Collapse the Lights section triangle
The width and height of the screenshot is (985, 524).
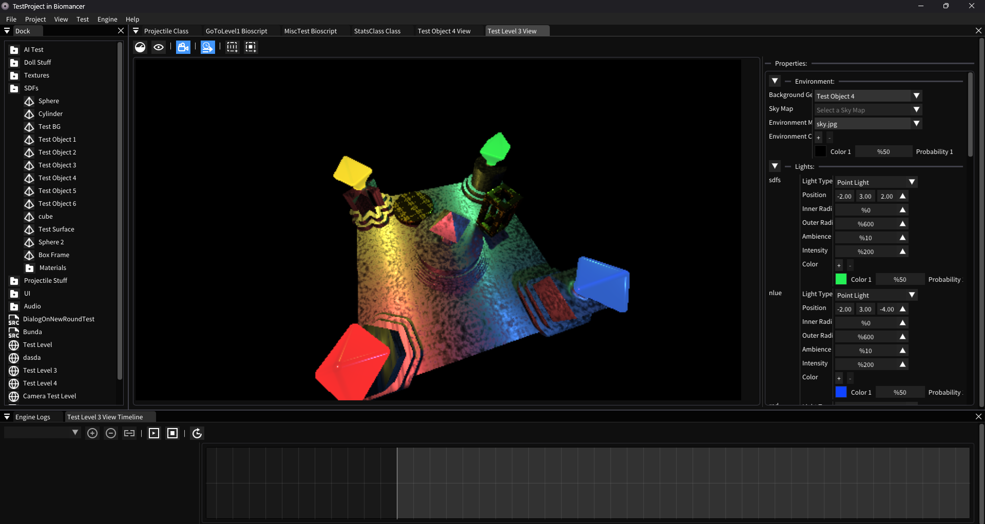point(775,166)
